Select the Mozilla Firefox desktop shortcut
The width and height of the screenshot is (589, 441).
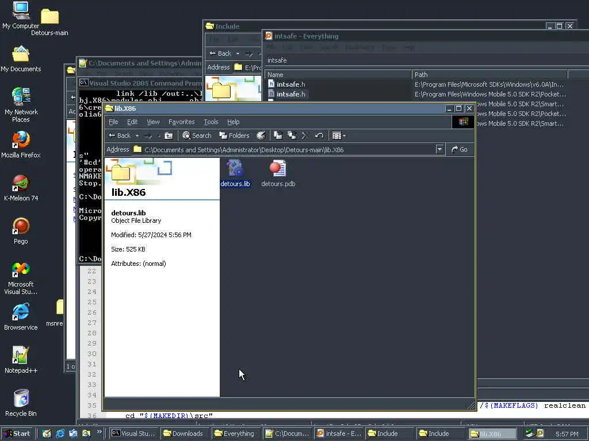pyautogui.click(x=21, y=145)
